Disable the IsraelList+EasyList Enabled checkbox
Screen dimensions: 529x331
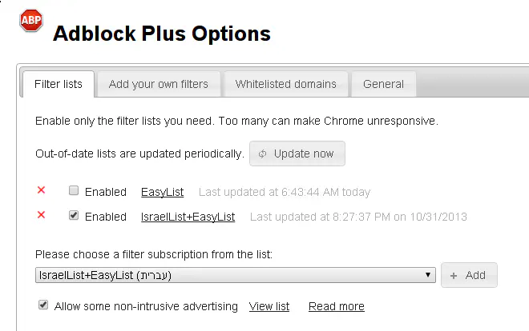(x=74, y=216)
